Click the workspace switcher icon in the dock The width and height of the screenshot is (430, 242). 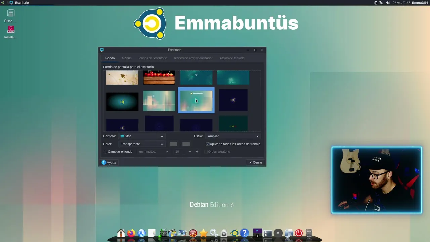pos(257,233)
